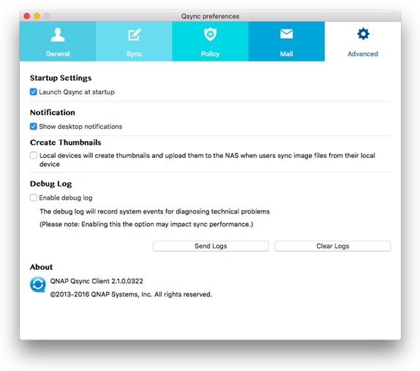Screen dimensions: 420x371
Task: Go to the Mail tab label
Action: (x=286, y=54)
